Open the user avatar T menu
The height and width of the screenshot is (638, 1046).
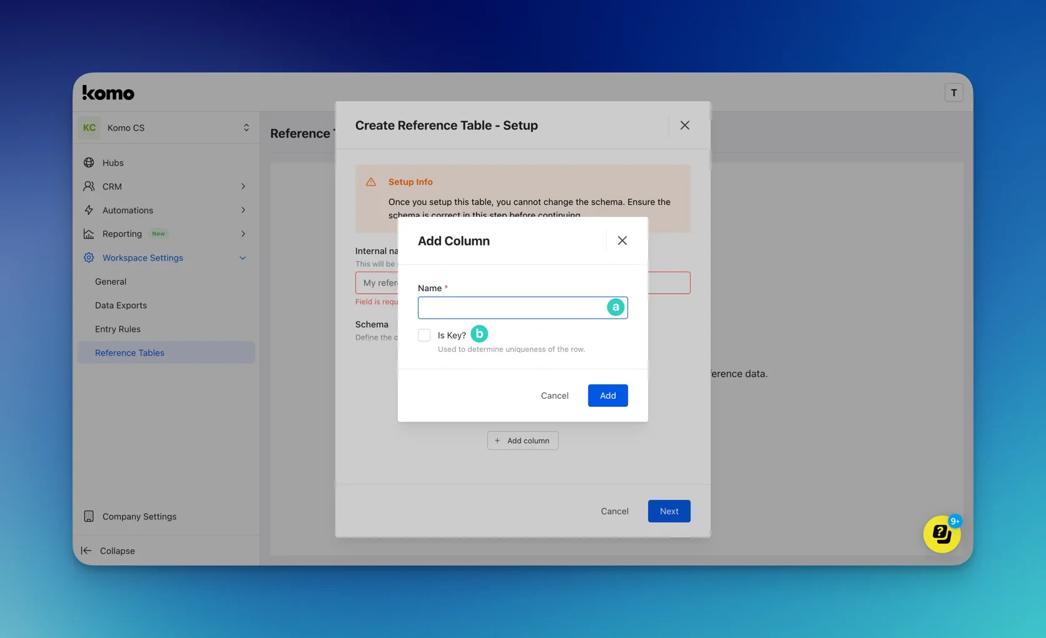(x=953, y=92)
